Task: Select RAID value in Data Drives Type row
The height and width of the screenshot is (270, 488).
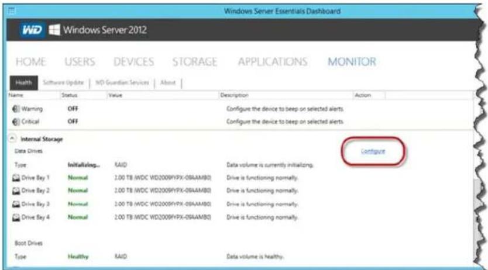Action: click(121, 165)
